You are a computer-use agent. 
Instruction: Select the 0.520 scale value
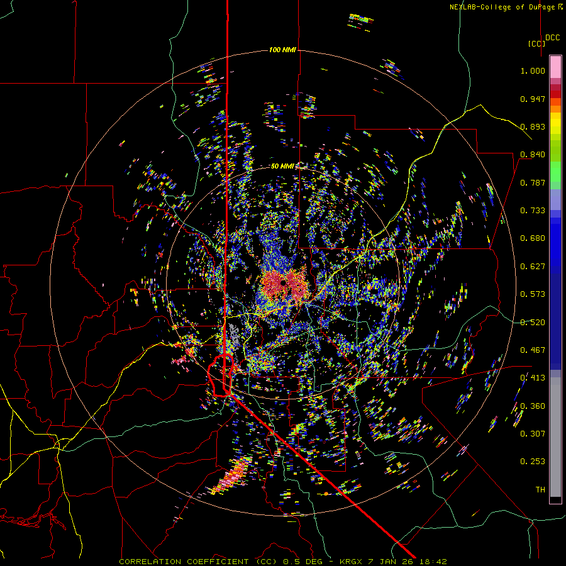pyautogui.click(x=533, y=323)
